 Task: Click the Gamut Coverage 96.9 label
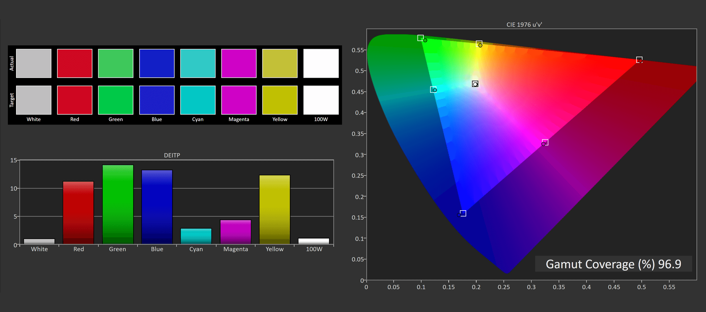pos(613,264)
